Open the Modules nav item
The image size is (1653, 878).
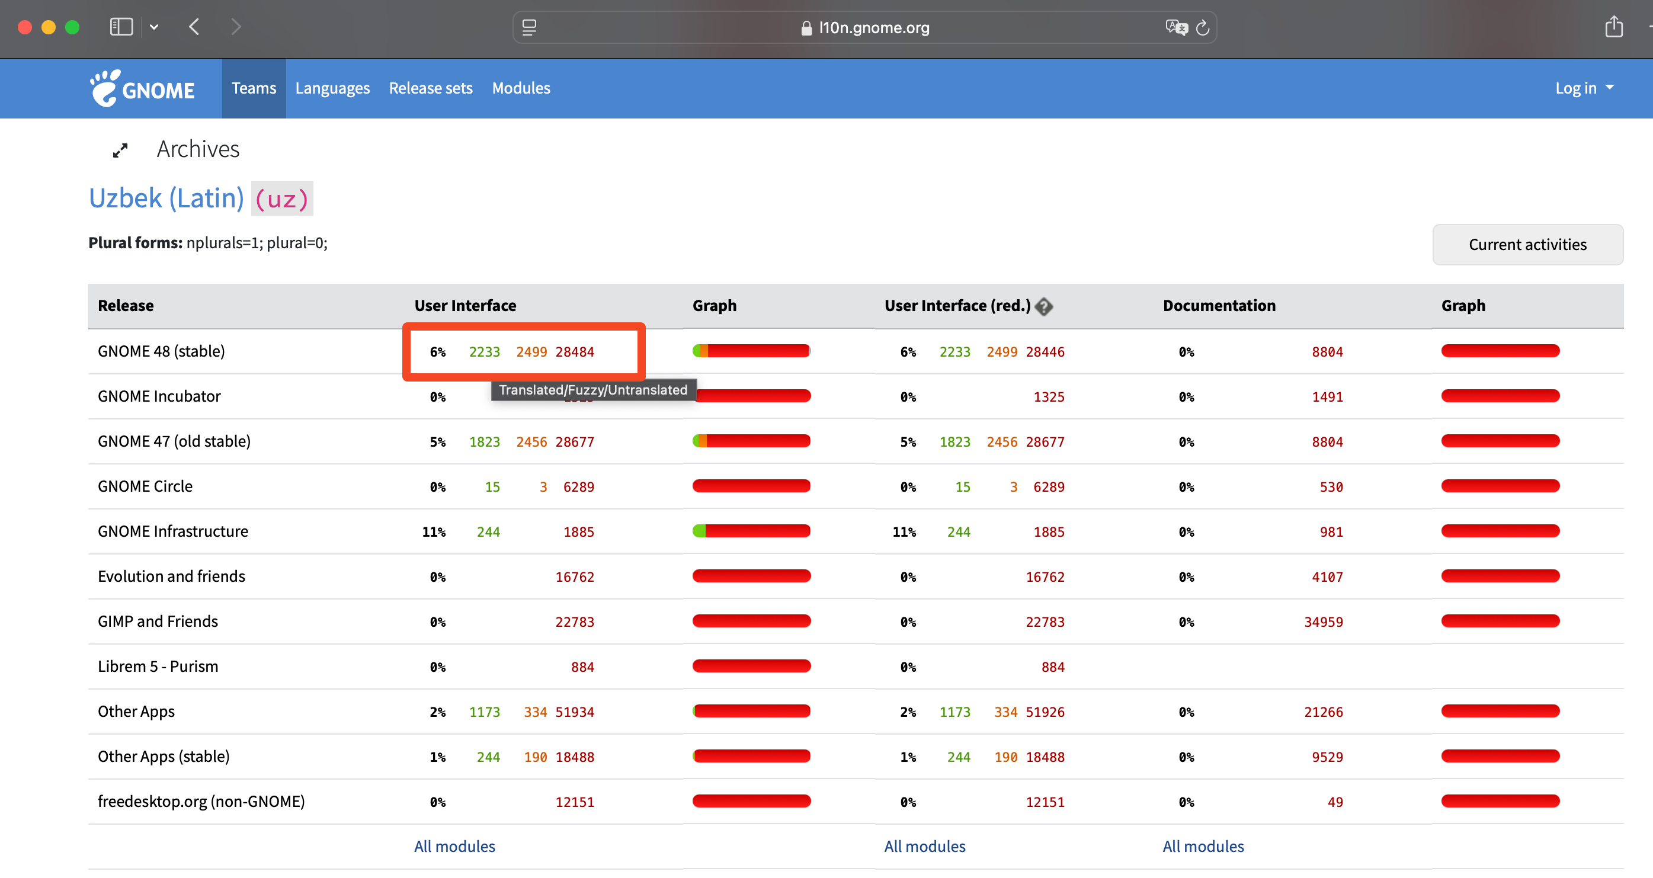(520, 89)
